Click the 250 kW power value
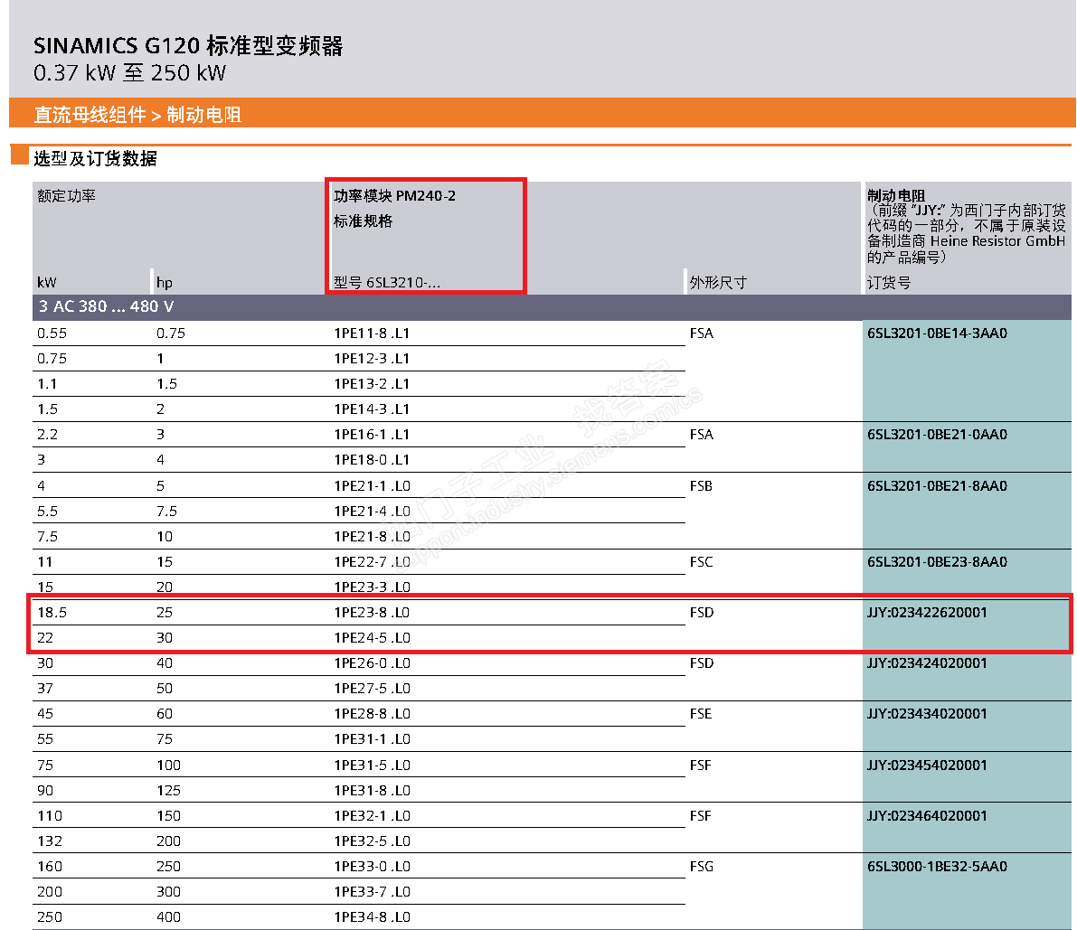 point(50,917)
